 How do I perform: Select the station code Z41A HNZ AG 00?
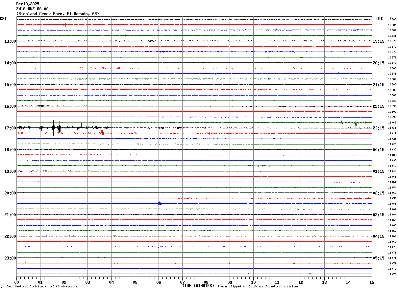coord(32,9)
